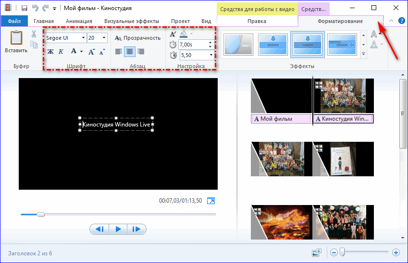
Task: Open the Файл menu
Action: (x=13, y=21)
